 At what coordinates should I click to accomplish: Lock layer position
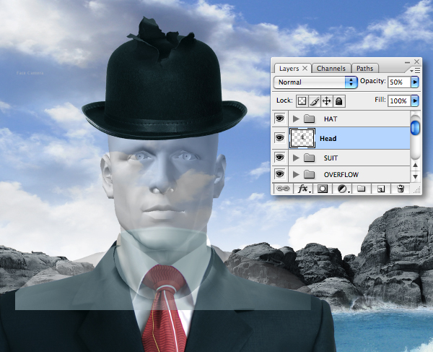327,101
